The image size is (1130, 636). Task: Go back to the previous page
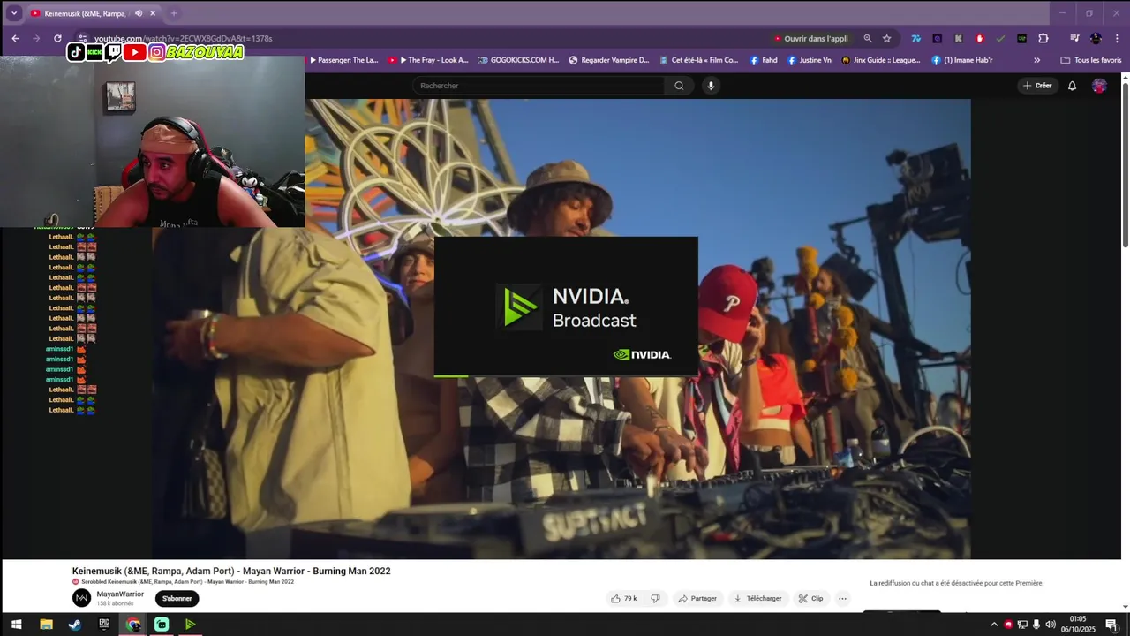tap(15, 38)
